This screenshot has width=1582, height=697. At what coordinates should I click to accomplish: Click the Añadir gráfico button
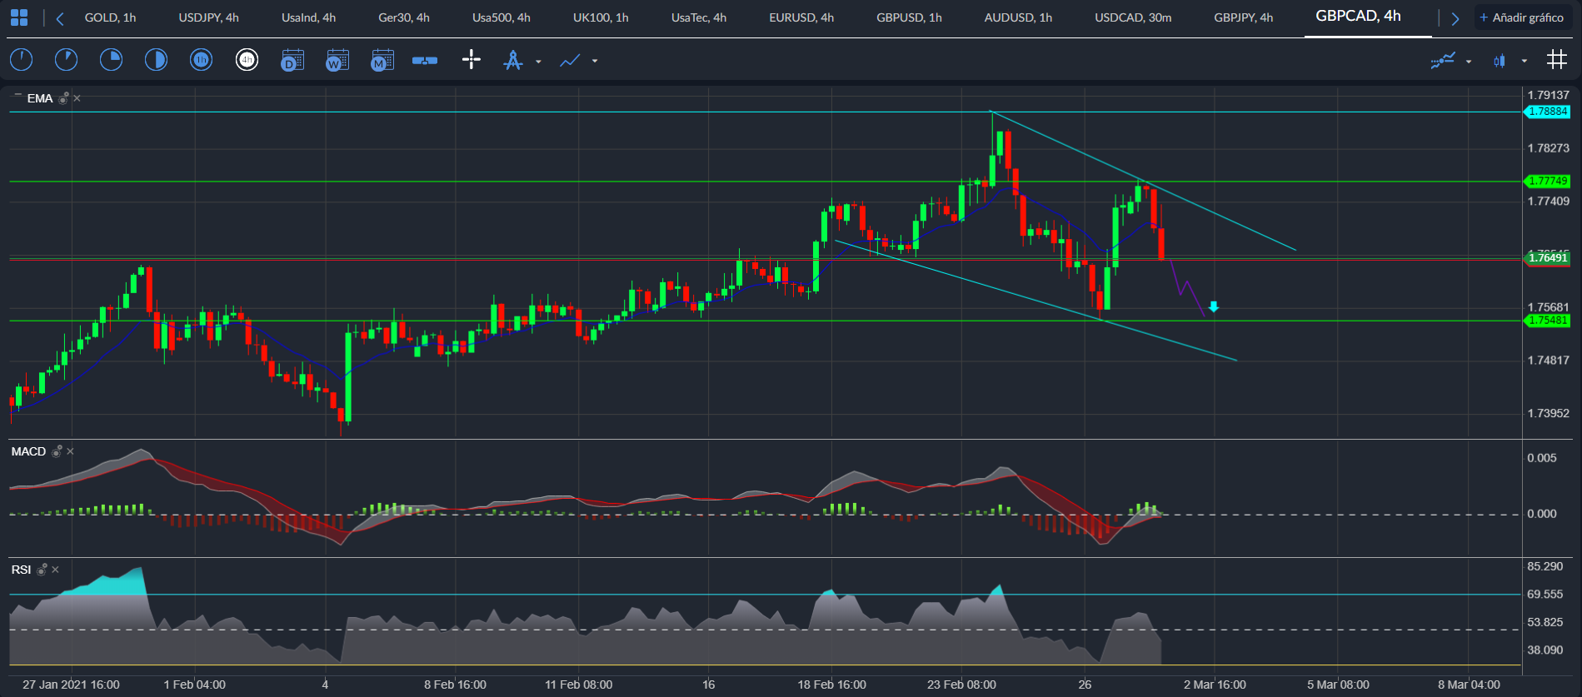(x=1522, y=17)
